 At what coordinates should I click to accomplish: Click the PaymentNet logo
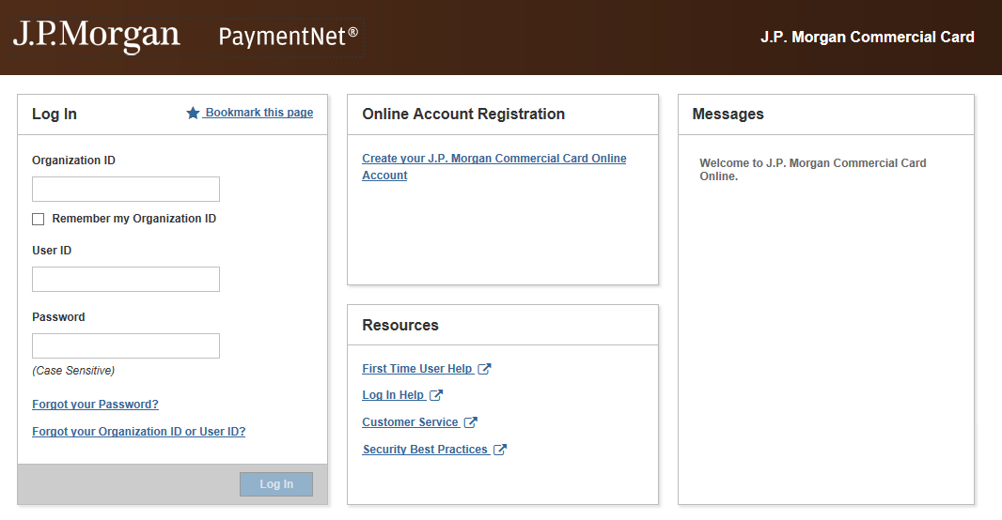tap(288, 37)
